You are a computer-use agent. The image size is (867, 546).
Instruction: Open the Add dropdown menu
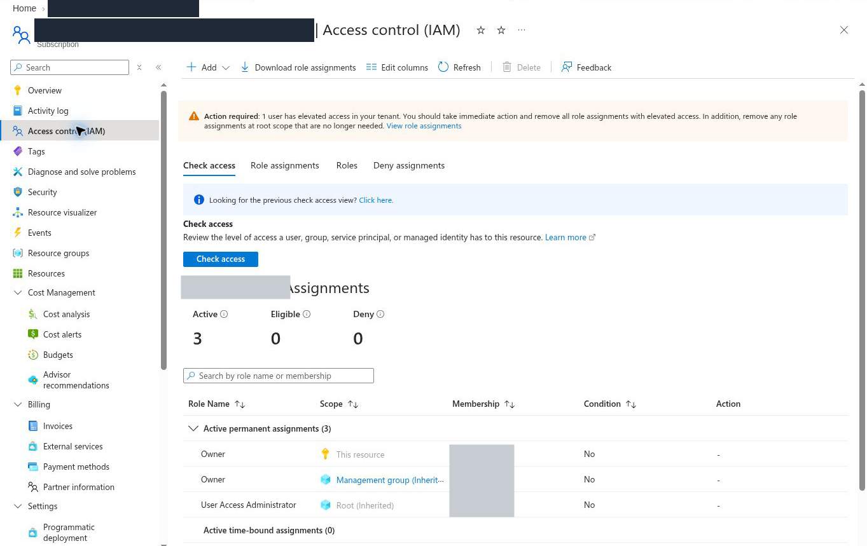207,67
